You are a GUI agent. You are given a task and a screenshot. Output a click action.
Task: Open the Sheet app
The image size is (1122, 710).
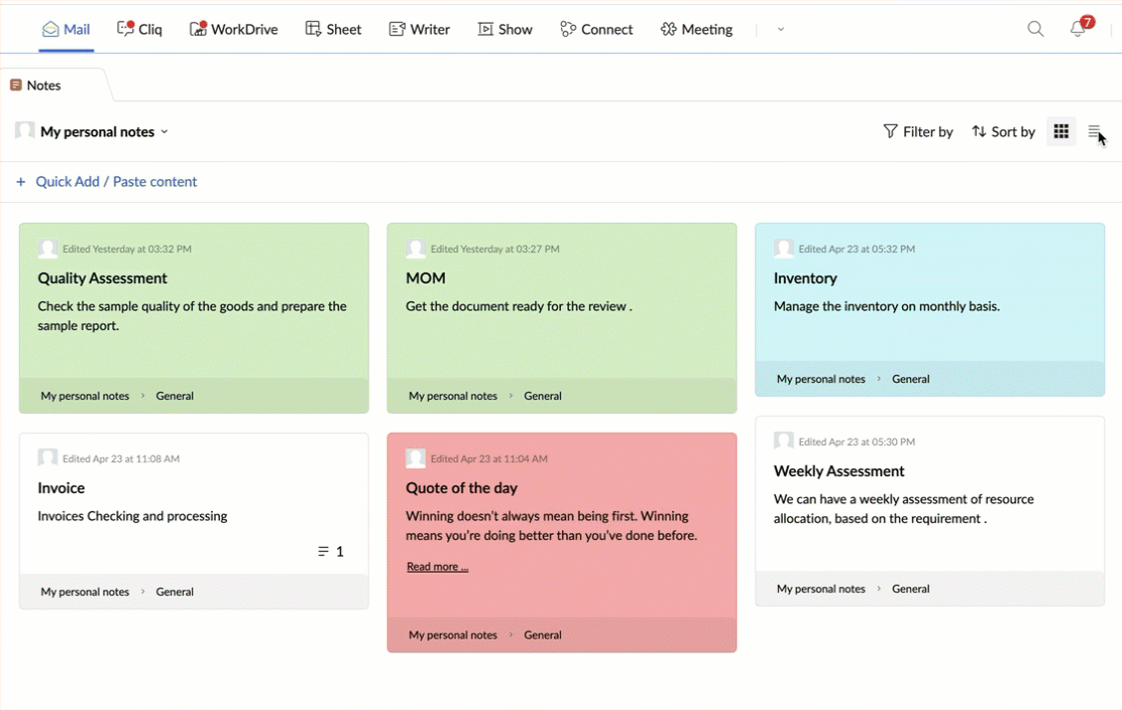333,29
